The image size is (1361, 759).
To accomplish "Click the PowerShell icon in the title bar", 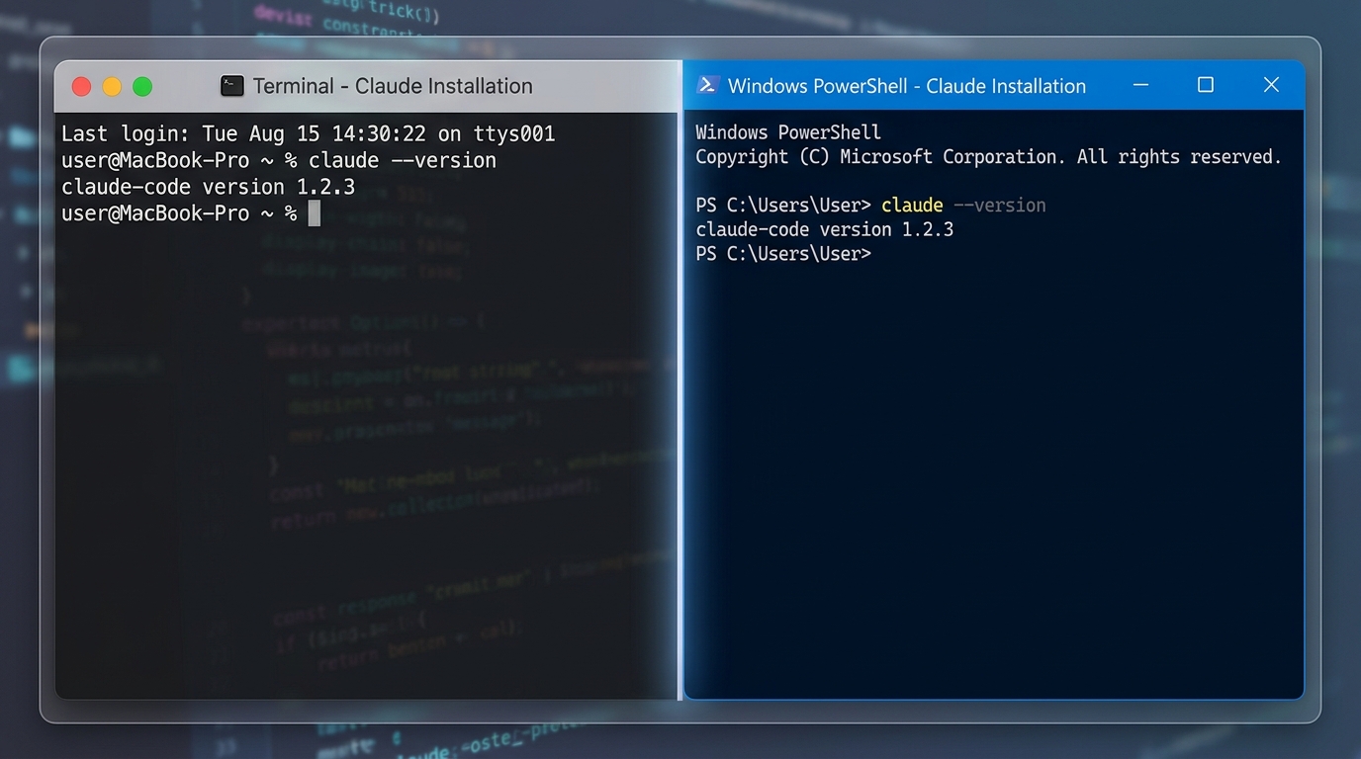I will (707, 85).
